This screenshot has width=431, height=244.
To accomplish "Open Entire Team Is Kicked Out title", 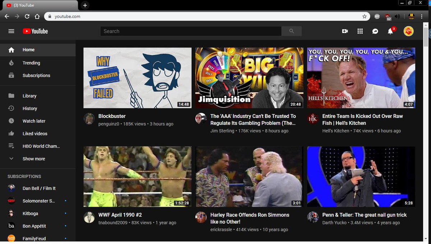I will tap(363, 119).
